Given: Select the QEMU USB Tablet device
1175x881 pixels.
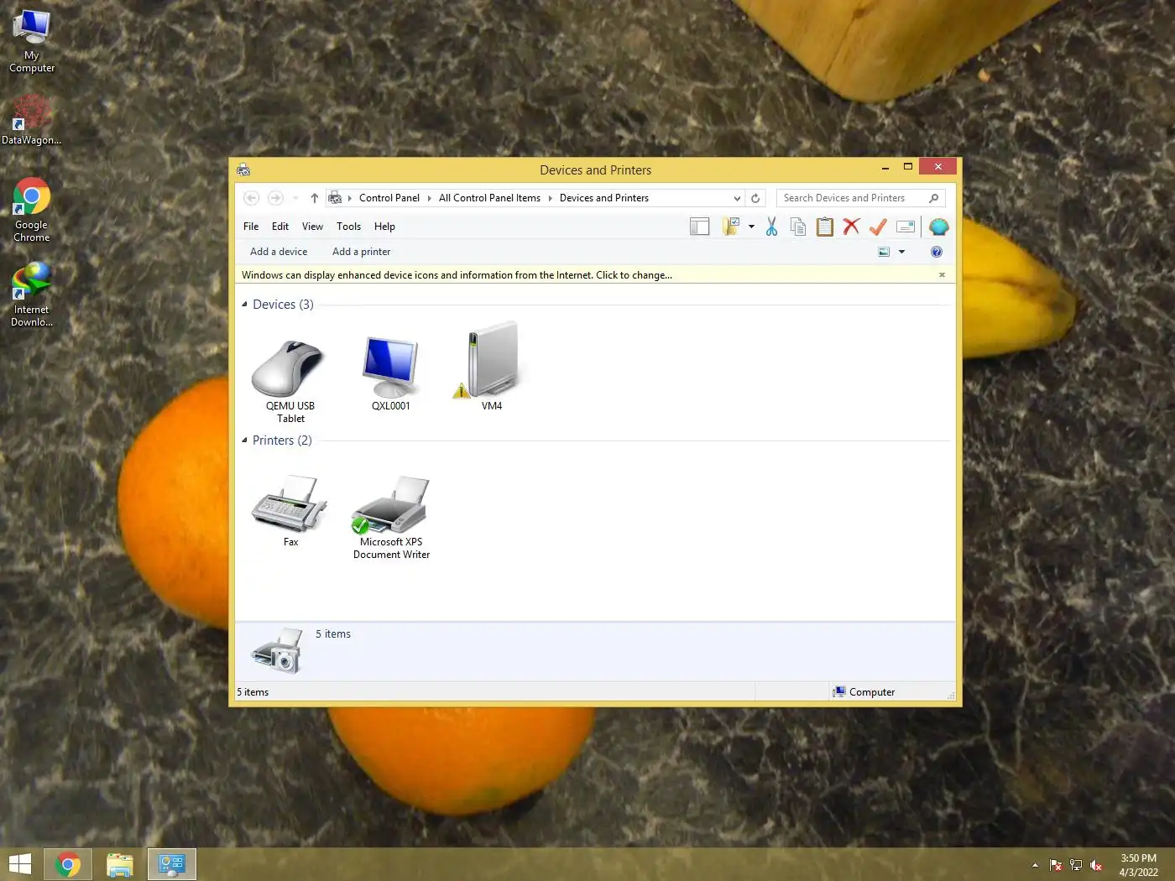Looking at the screenshot, I should coord(290,380).
